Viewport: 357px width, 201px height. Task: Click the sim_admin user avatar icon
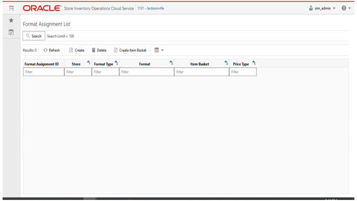(311, 8)
